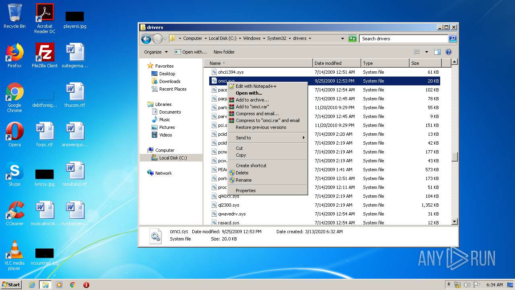The image size is (515, 290).
Task: Sort by Size column header
Action: (425, 63)
